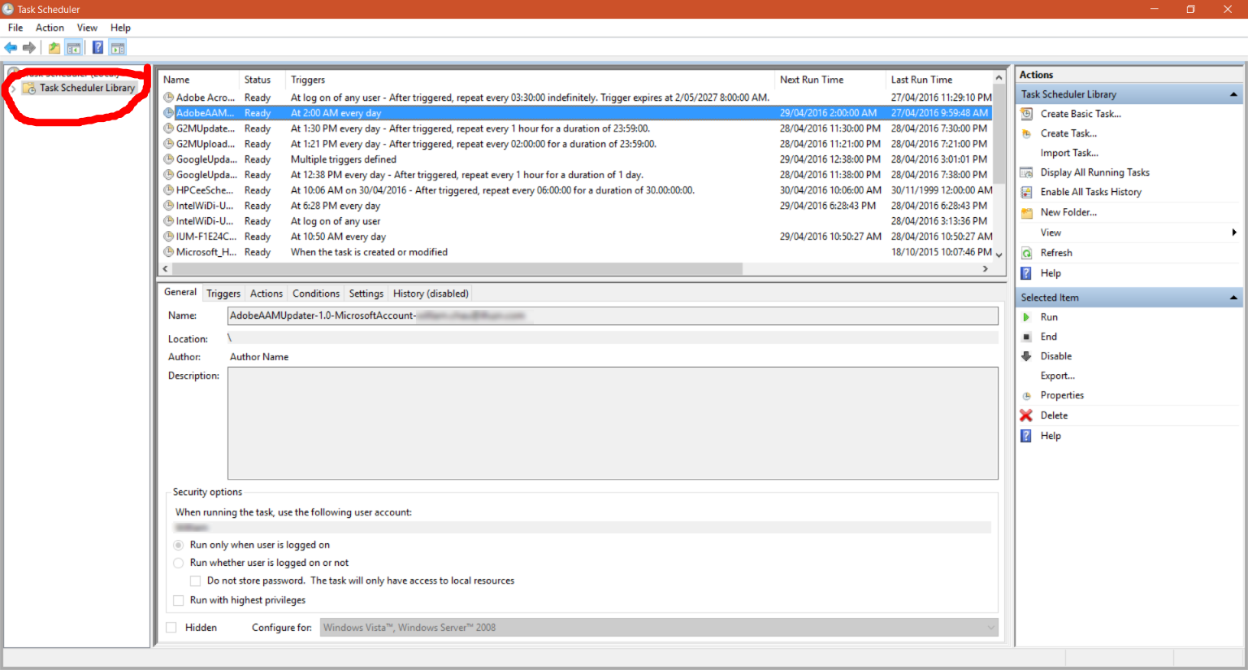Click the clock icon of the Microsoft_H... task
The width and height of the screenshot is (1248, 670).
point(169,252)
